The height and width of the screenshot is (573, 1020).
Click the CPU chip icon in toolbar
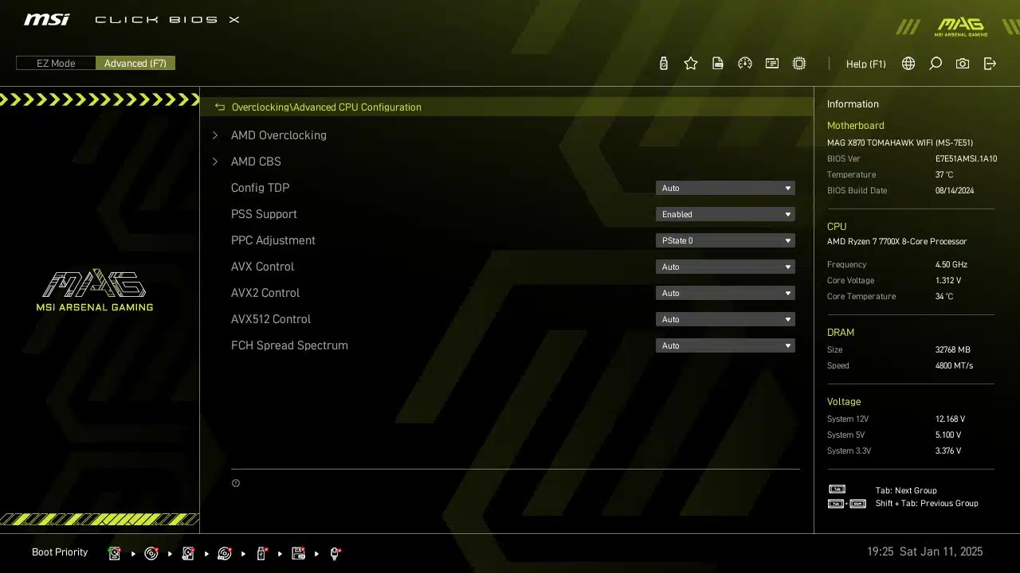pyautogui.click(x=799, y=64)
